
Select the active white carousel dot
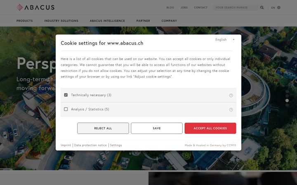pos(287,100)
